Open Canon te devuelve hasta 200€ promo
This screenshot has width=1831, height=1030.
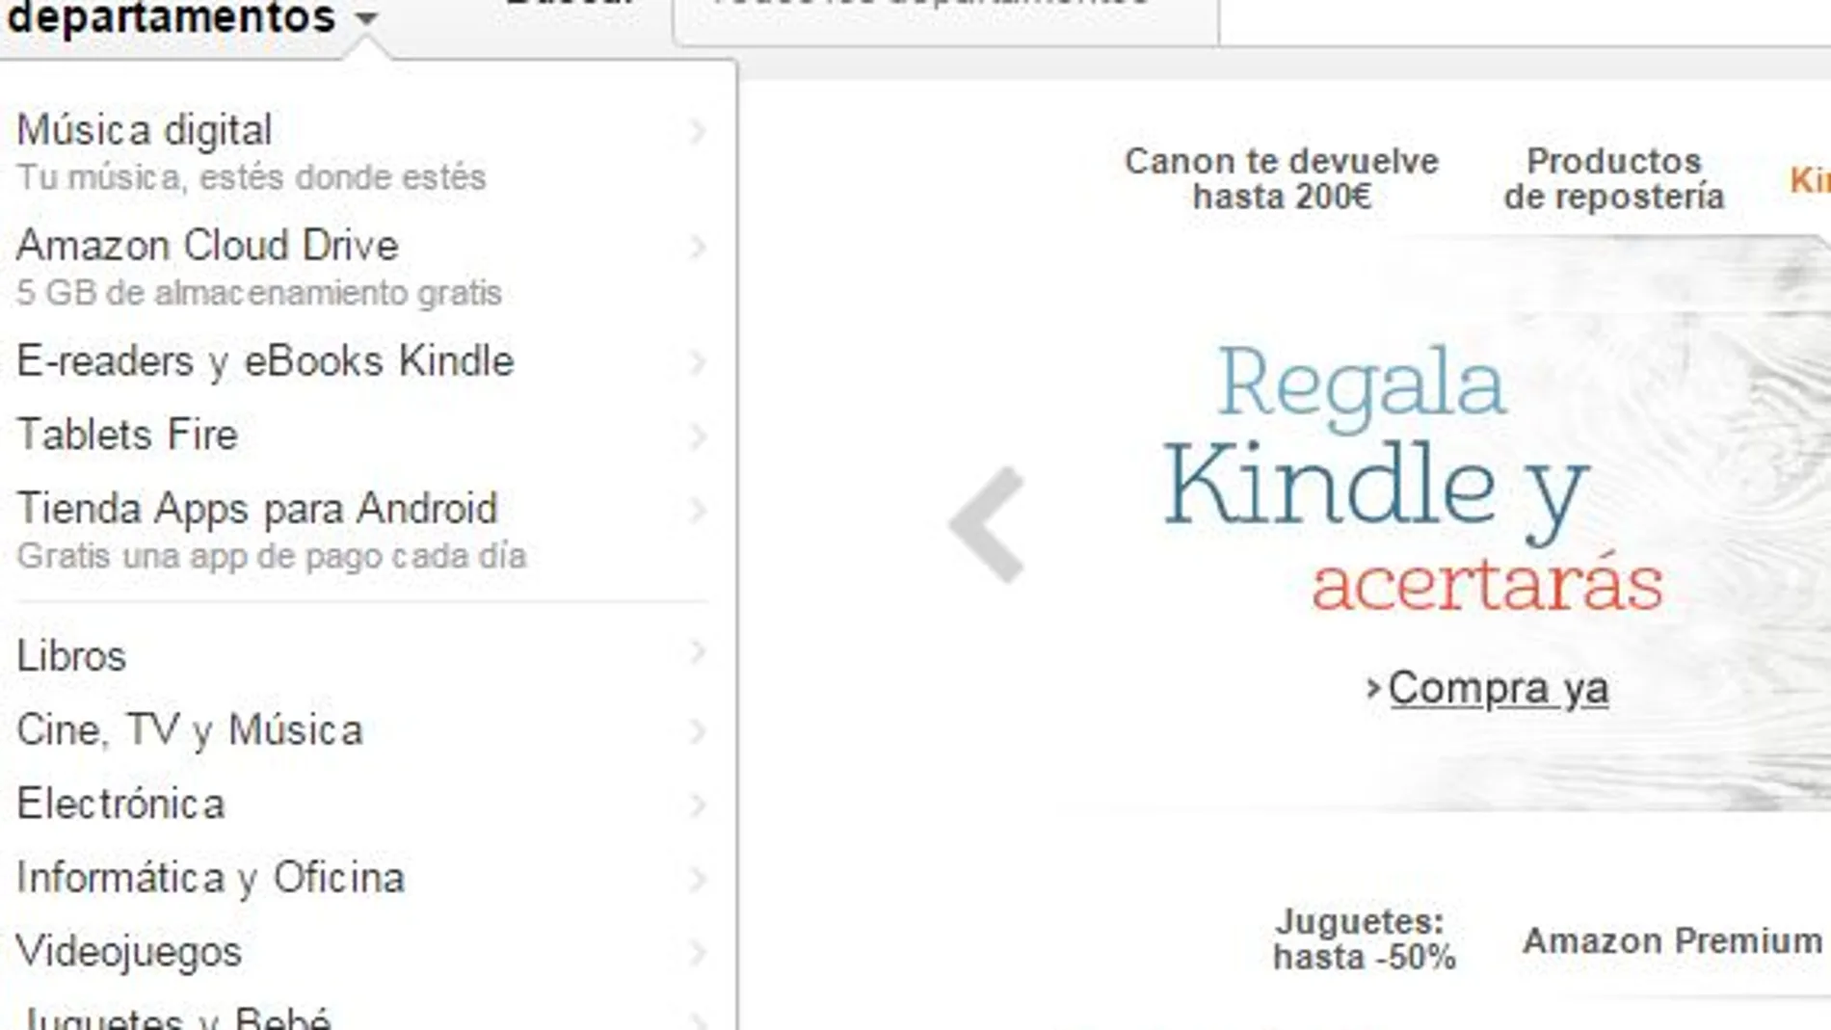pyautogui.click(x=1282, y=178)
